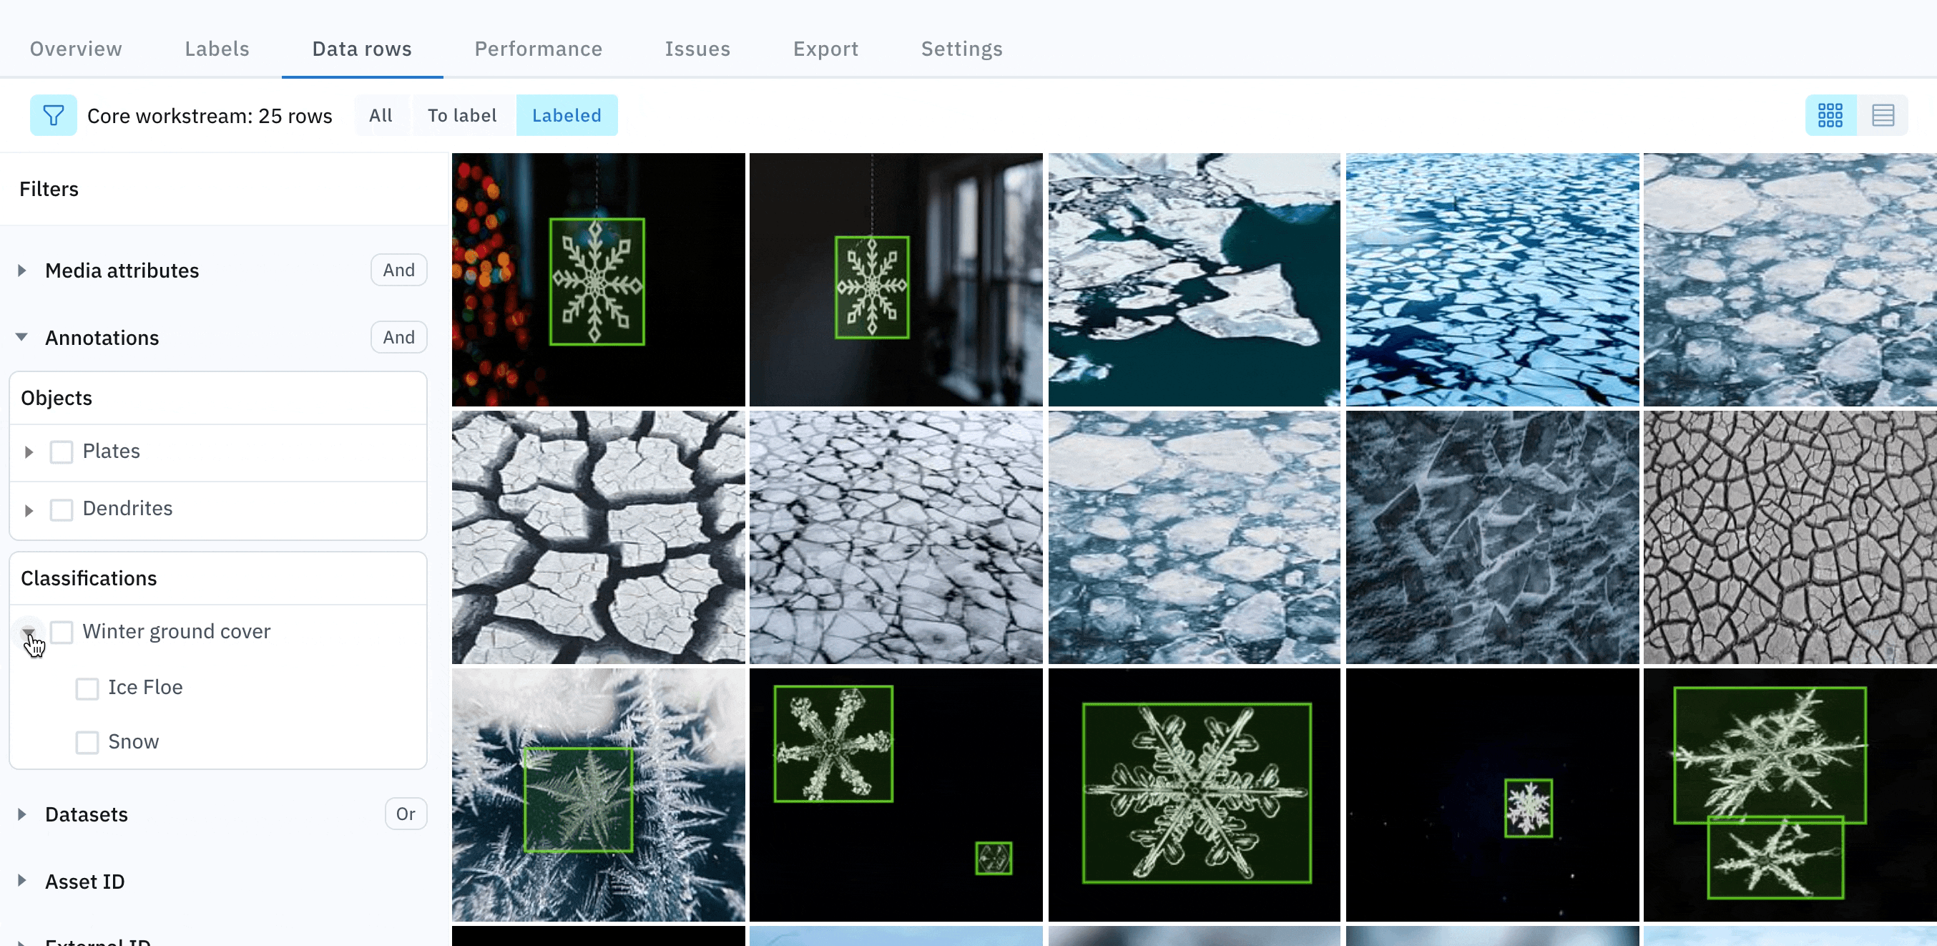Collapse the Annotations filter section
The height and width of the screenshot is (946, 1937).
pos(21,337)
